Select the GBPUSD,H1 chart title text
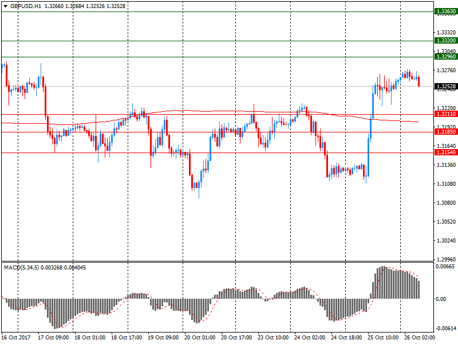 point(26,6)
